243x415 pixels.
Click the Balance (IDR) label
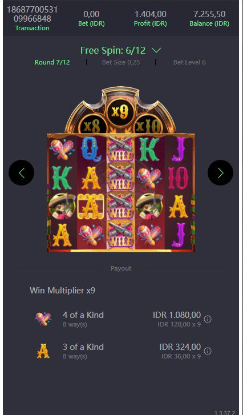tap(209, 23)
